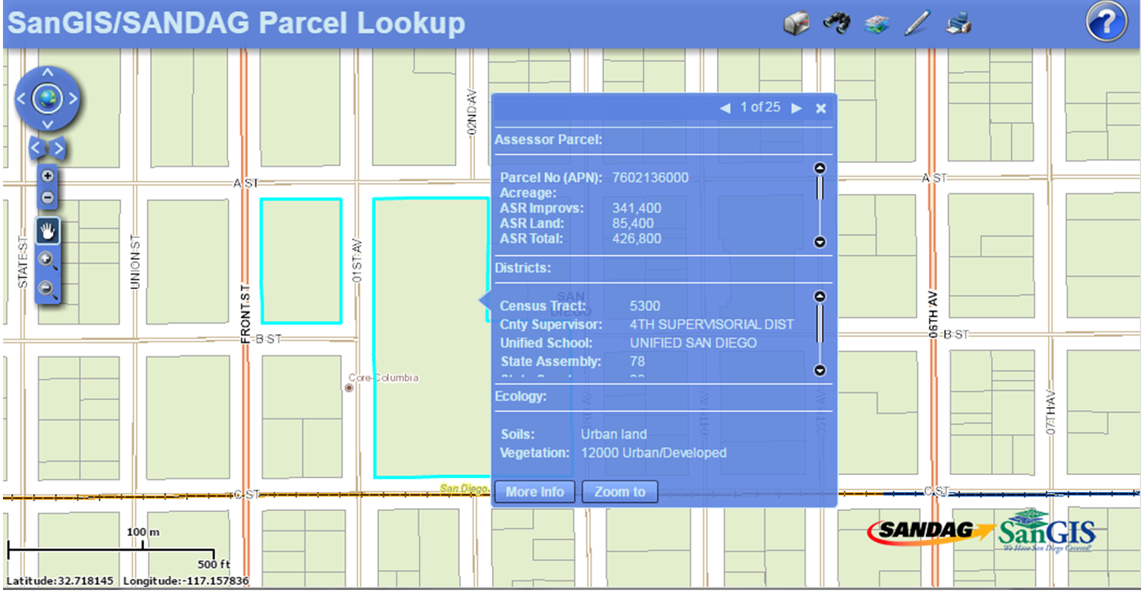Image resolution: width=1144 pixels, height=593 pixels.
Task: Click vegetation value 12000 Urban/Developed
Action: pyautogui.click(x=654, y=453)
